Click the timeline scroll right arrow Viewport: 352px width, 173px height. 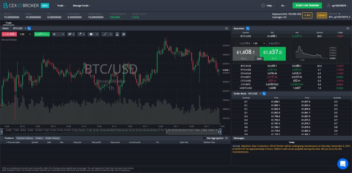pyautogui.click(x=220, y=132)
